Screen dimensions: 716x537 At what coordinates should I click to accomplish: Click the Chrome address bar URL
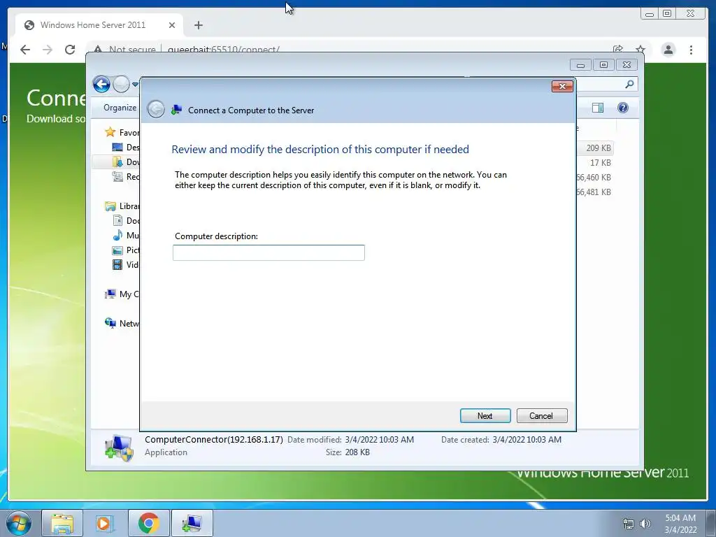tap(223, 50)
